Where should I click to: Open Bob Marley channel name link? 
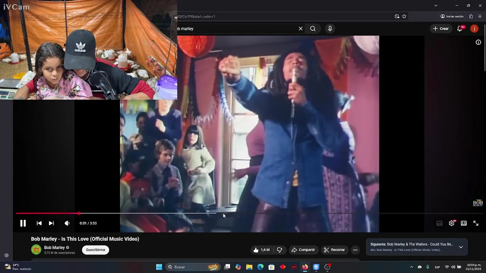click(54, 248)
